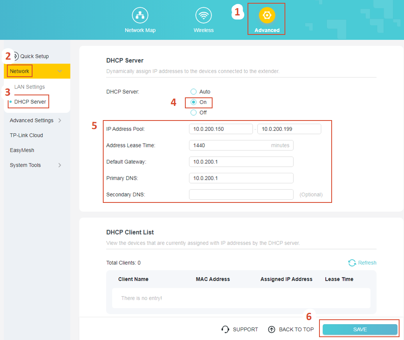The height and width of the screenshot is (340, 404).
Task: Click the Refresh circular arrows icon
Action: (x=352, y=263)
